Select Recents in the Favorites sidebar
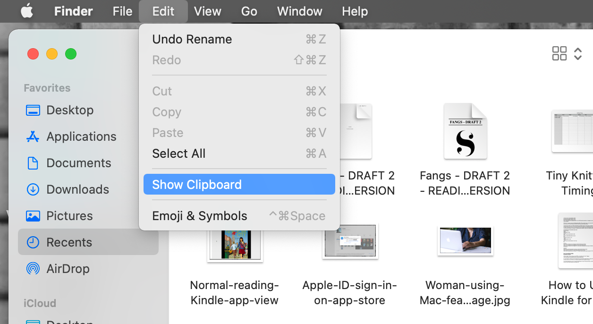593x324 pixels. pyautogui.click(x=71, y=242)
